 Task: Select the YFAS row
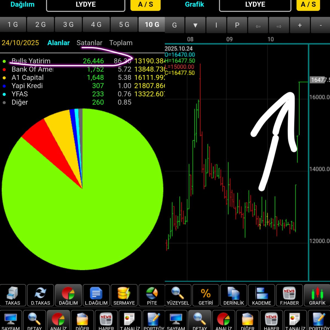click(x=82, y=94)
